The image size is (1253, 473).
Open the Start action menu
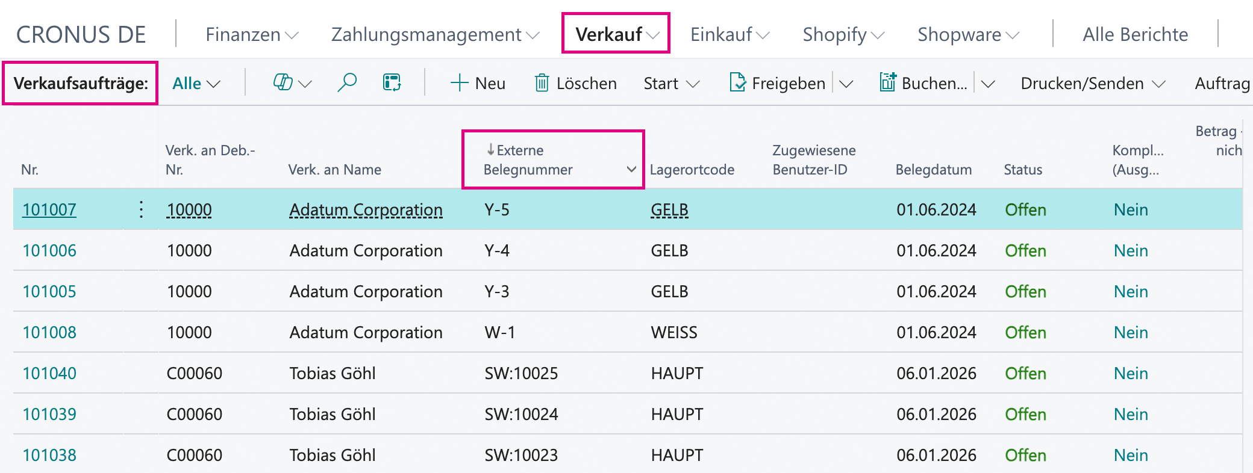coord(672,83)
